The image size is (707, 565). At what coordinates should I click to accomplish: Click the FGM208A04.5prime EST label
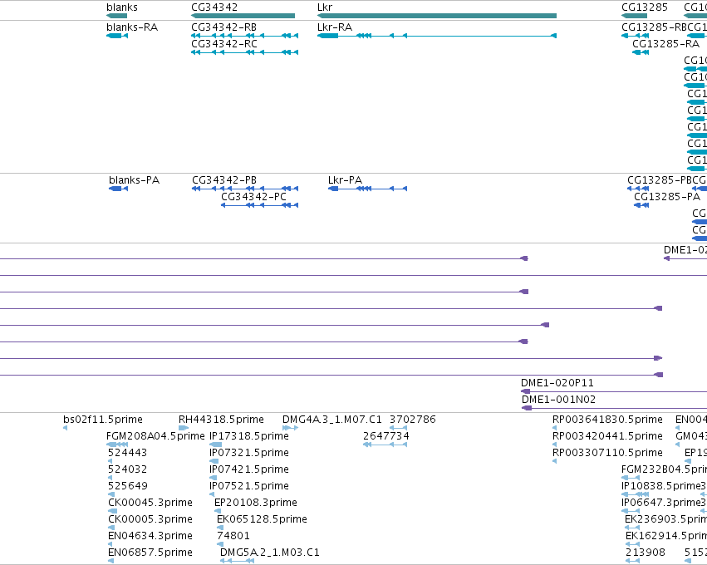click(155, 436)
